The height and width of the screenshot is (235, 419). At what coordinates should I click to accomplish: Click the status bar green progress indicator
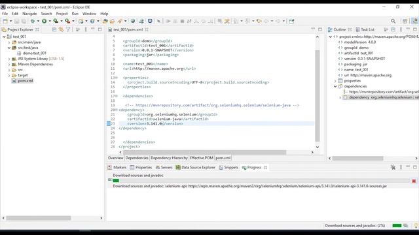397,226
